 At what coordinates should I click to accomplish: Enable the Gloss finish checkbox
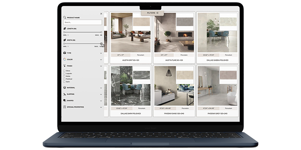(x=64, y=70)
